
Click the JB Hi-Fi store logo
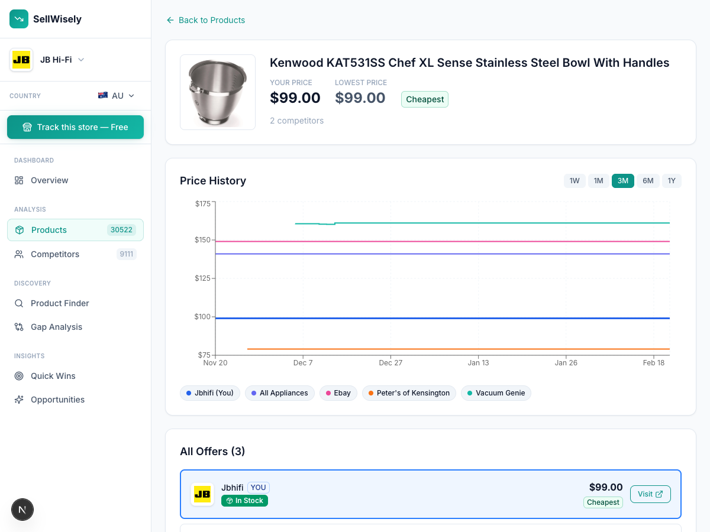tap(21, 59)
